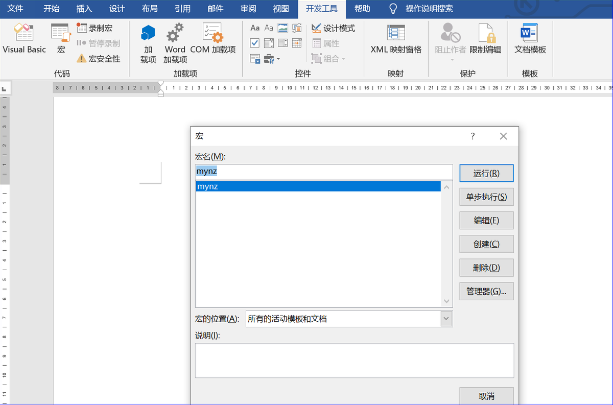Insert a plain text content control
Image resolution: width=613 pixels, height=405 pixels.
(x=269, y=28)
